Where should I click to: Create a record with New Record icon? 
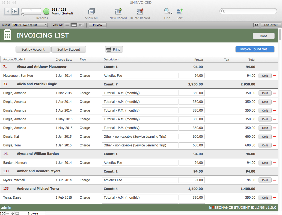[x=118, y=11]
